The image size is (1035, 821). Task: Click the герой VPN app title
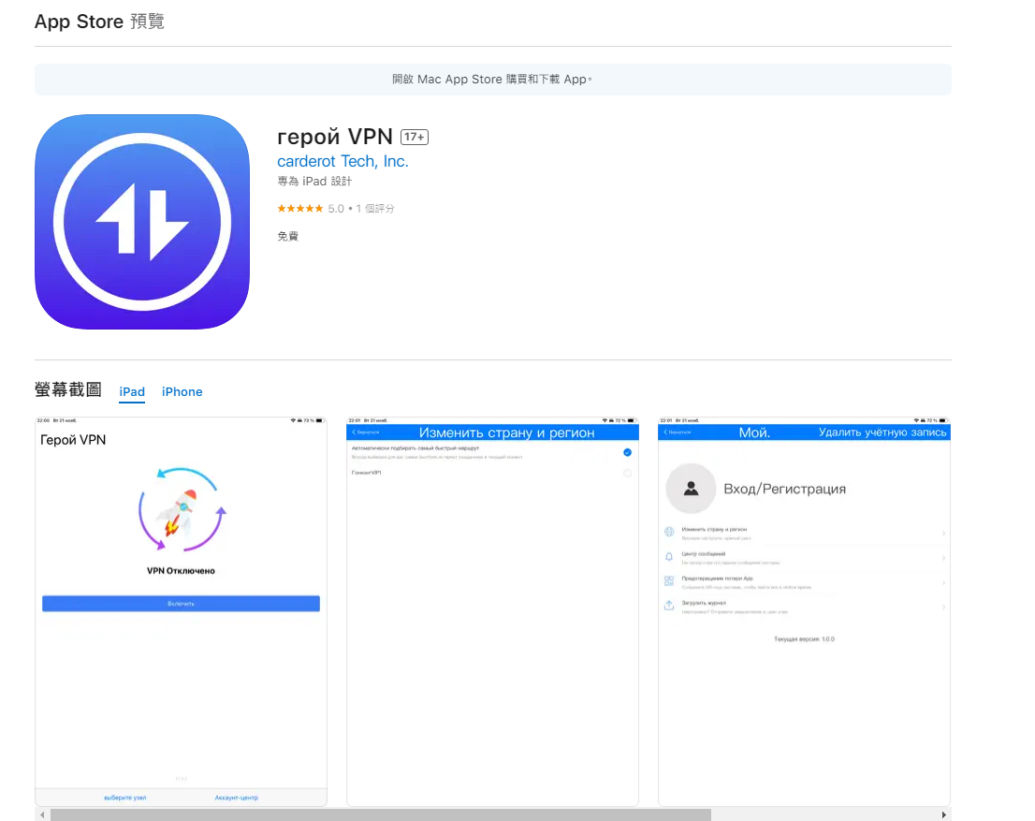(x=335, y=137)
